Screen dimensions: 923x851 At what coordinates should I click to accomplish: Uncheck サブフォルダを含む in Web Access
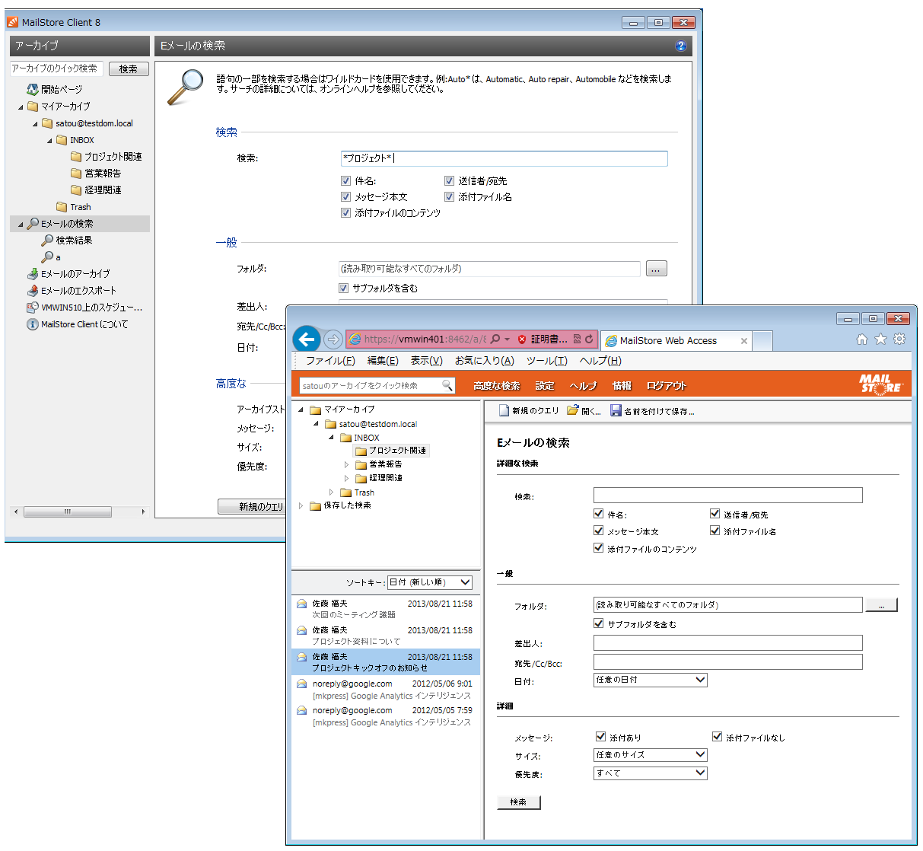coord(599,623)
